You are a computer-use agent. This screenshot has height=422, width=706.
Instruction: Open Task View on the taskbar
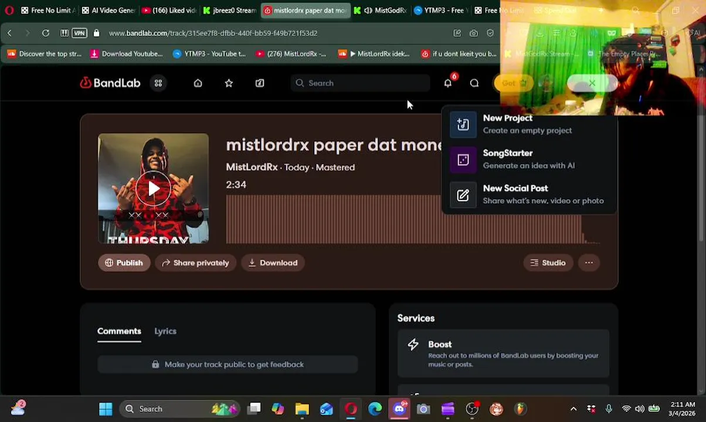(x=254, y=409)
